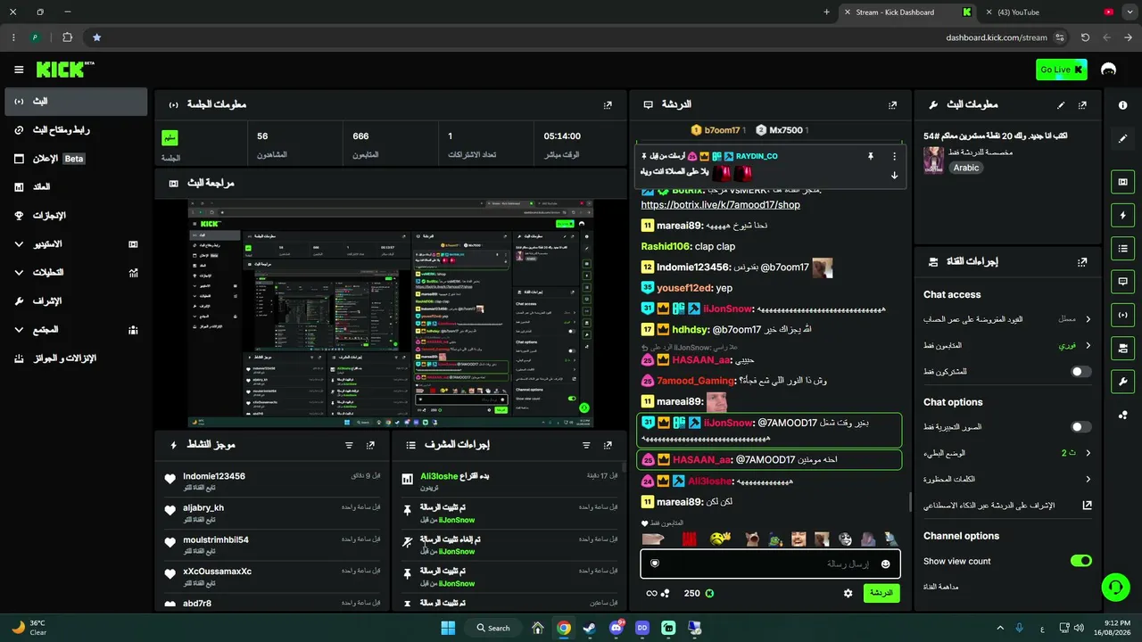Open the emoji picker in chat input
Viewport: 1142px width, 642px height.
pos(885,564)
